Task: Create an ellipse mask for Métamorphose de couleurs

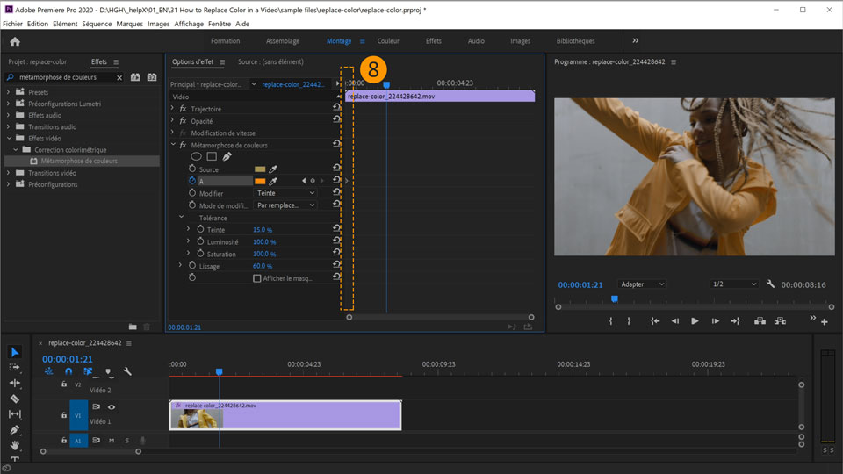Action: (x=196, y=157)
